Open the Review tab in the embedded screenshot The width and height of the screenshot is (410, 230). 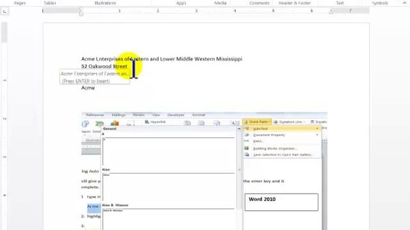pos(138,115)
